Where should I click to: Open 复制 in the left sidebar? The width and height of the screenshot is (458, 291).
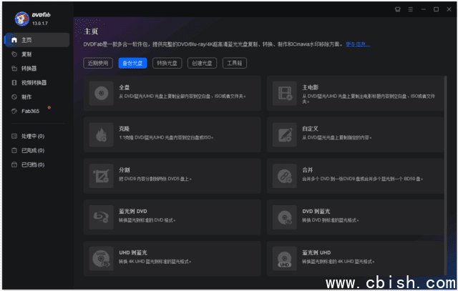[x=26, y=54]
